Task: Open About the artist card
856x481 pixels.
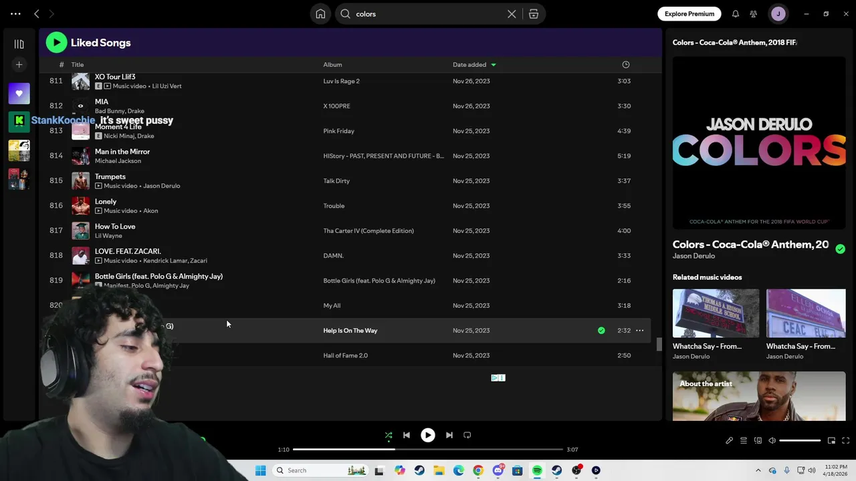Action: (x=759, y=397)
